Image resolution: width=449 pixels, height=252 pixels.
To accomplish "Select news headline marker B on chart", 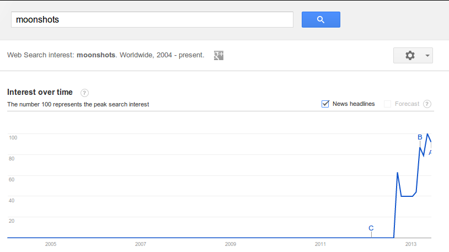I will [x=420, y=137].
